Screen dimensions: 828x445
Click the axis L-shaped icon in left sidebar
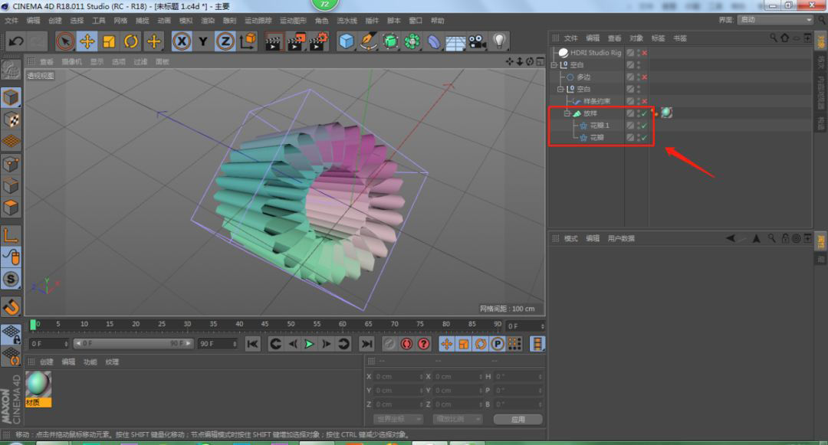tap(11, 235)
